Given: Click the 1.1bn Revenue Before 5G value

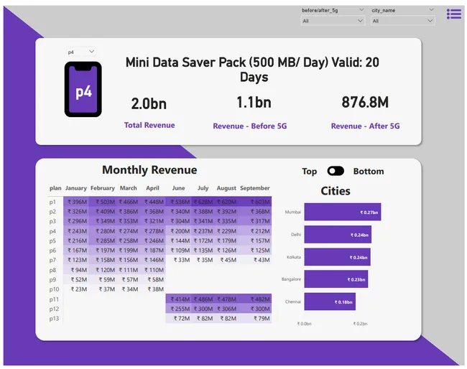Looking at the screenshot, I should click(254, 103).
